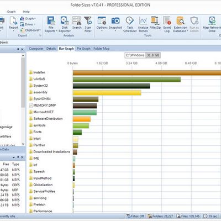Expand the Clipboard export dropdown
221x221 pixels.
(30, 30)
